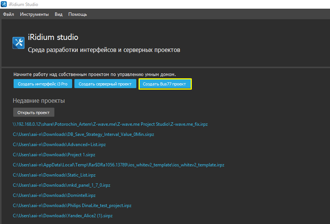This screenshot has height=224, width=330.
Task: Open Project 1.sirpz from recent list
Action: pos(54,155)
